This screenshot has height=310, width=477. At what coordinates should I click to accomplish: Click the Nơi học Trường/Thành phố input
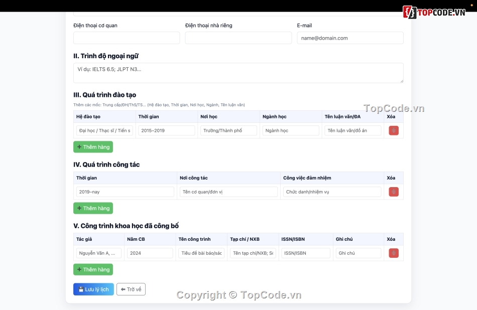pos(229,130)
